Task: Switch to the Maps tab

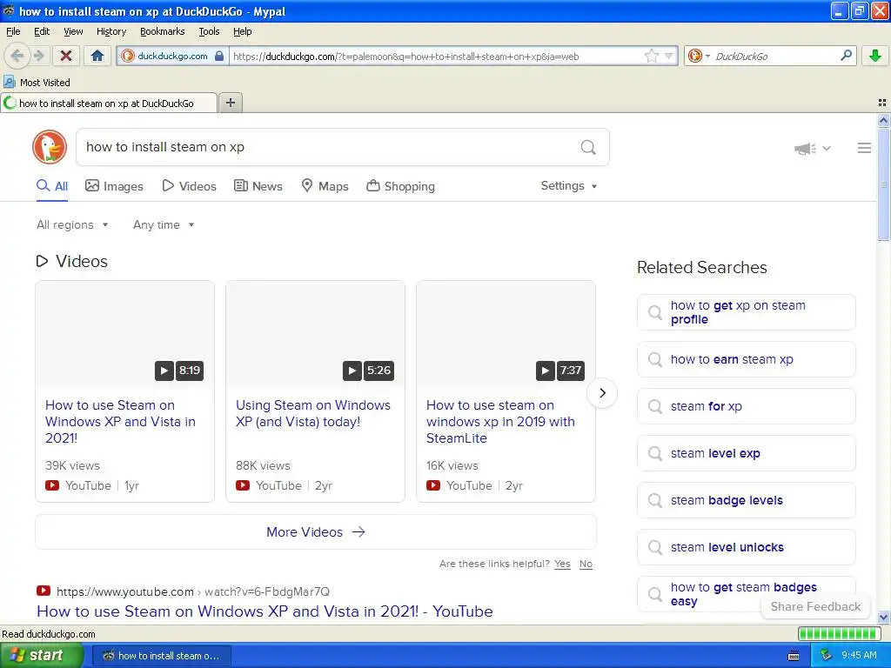Action: (x=325, y=186)
